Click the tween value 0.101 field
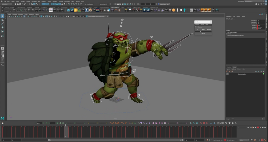Viewport: 268px width, 142px height. click(39, 123)
